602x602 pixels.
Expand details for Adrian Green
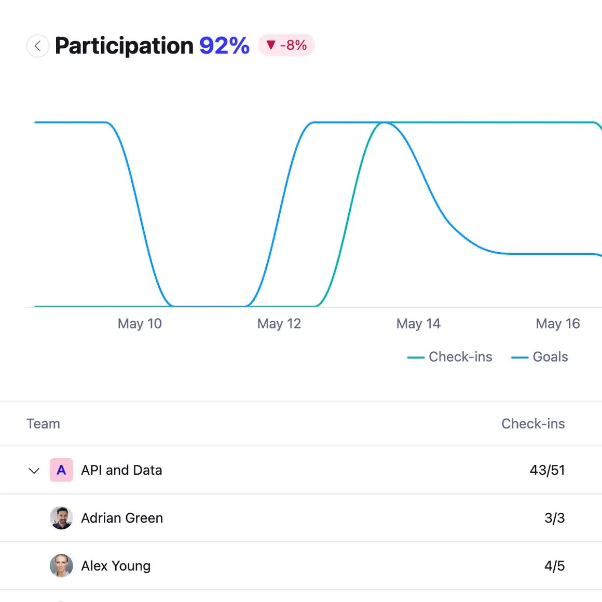click(x=122, y=518)
